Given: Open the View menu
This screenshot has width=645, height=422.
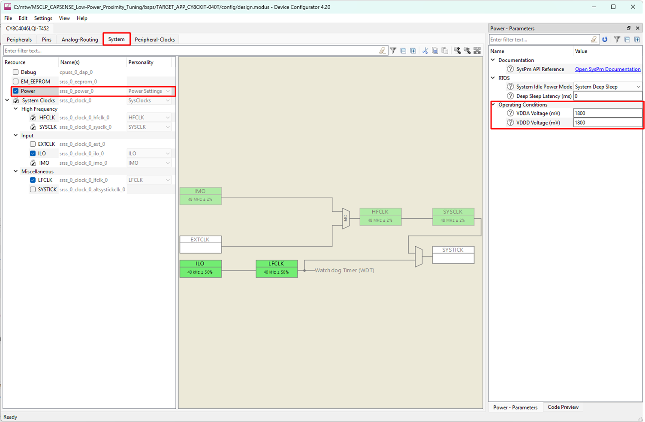Looking at the screenshot, I should point(64,18).
